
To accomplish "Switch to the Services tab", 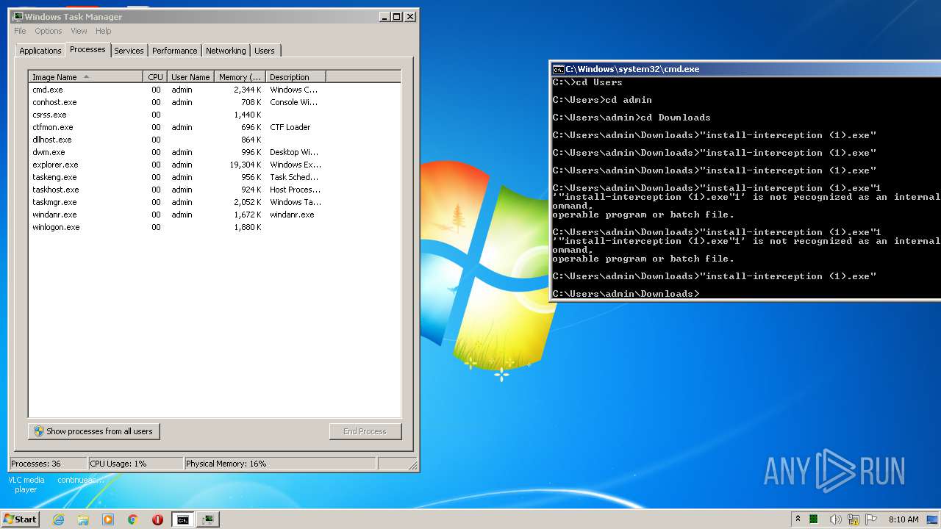I will (x=129, y=51).
